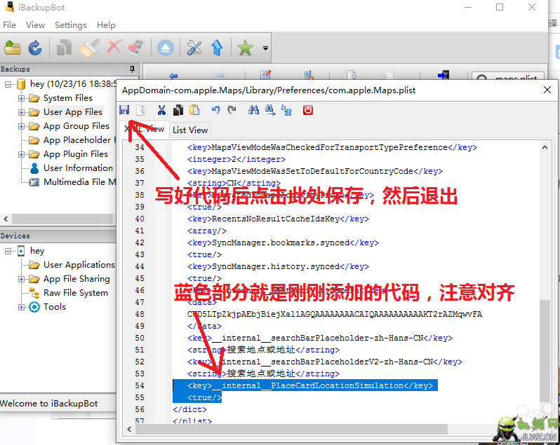Select User App Files in backup tree
560x445 pixels.
(73, 112)
